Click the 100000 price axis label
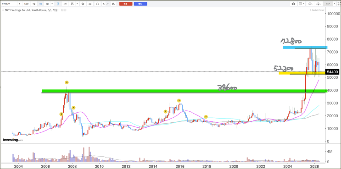The width and height of the screenshot is (341, 169). point(334,14)
